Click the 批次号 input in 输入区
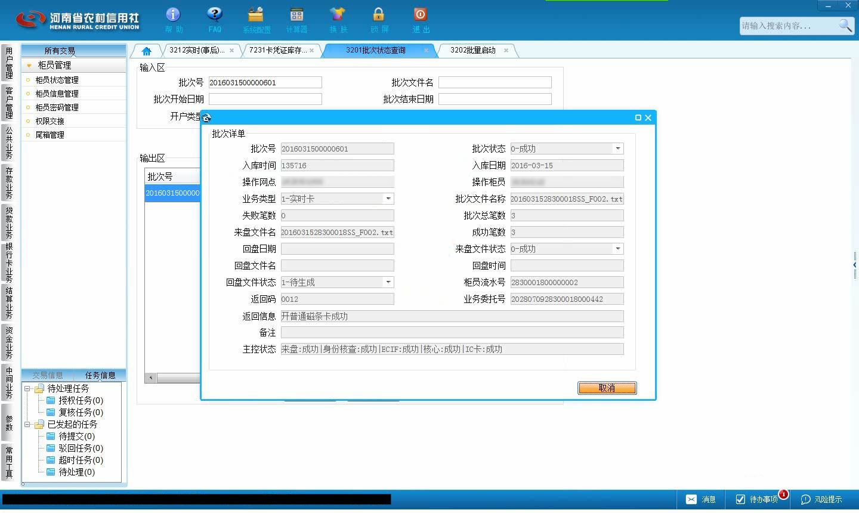 pos(265,82)
